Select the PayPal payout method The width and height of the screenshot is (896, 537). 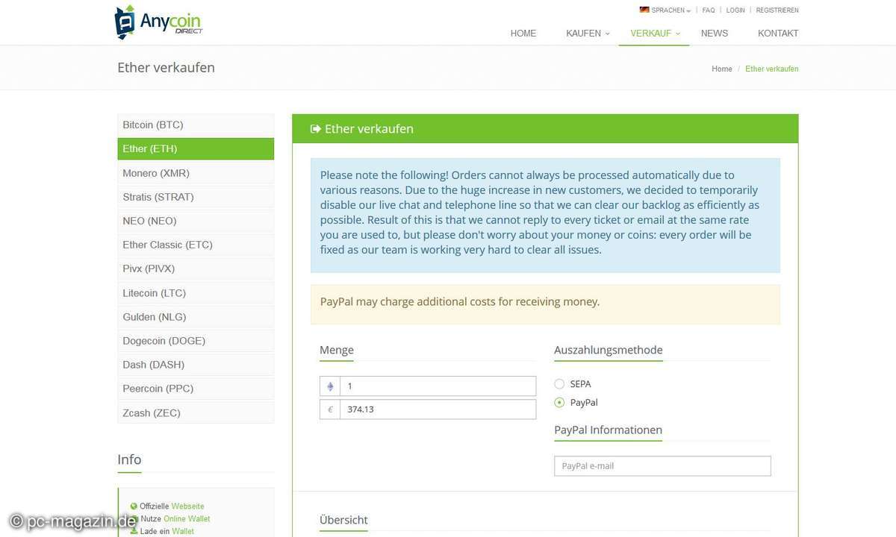559,403
